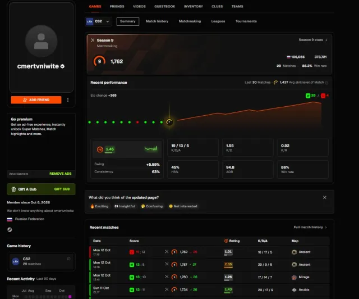Open the Full match history link
This screenshot has width=359, height=299.
tap(310, 227)
